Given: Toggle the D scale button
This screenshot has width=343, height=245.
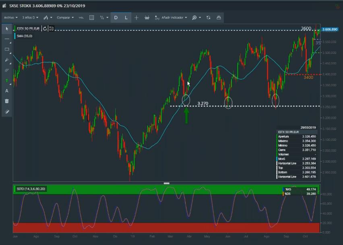Looking at the screenshot, I should click(116, 18).
